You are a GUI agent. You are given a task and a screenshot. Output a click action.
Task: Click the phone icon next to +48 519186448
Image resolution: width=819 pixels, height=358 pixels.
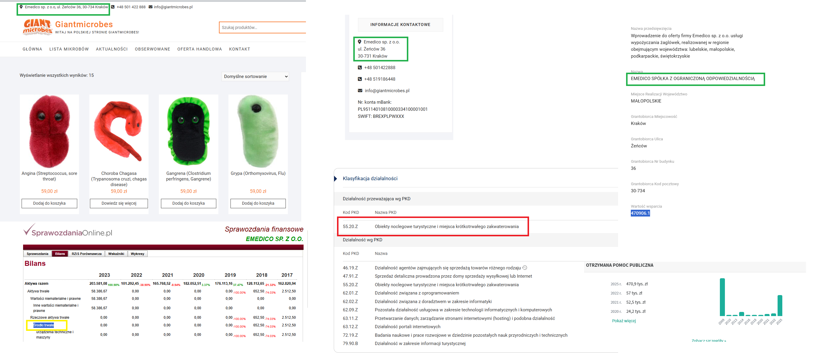pyautogui.click(x=359, y=79)
